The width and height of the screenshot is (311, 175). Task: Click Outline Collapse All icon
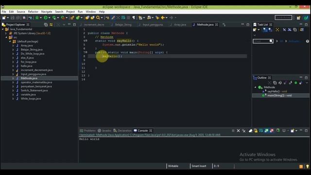click(275, 83)
